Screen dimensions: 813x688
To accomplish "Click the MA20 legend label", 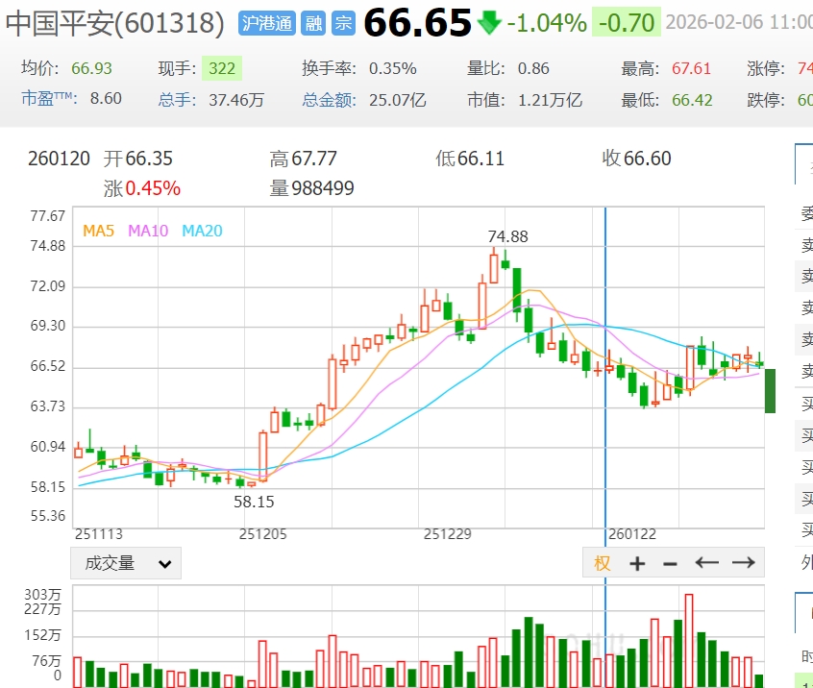I will coord(202,231).
